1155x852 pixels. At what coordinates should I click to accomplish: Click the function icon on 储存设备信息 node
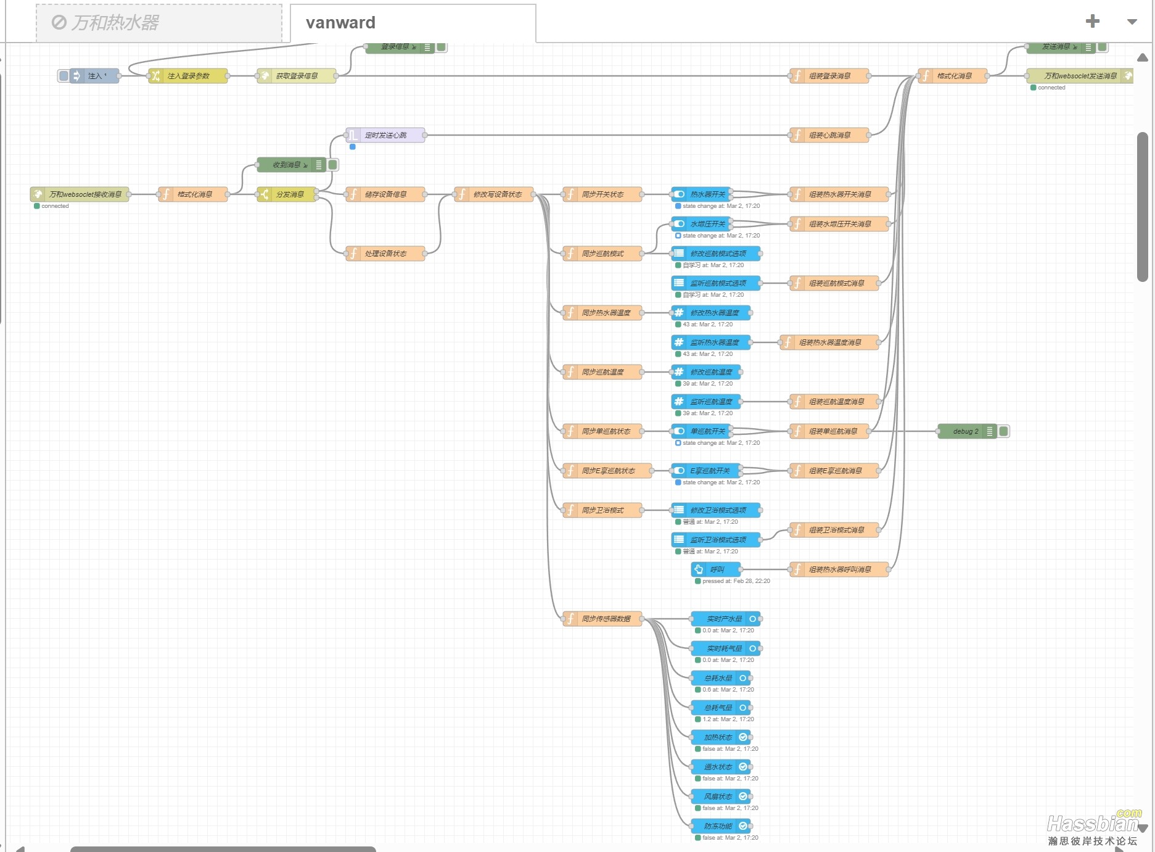coord(353,194)
